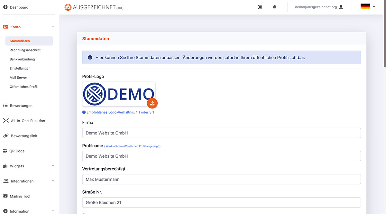Select Rechnungsanschrift in the Konto menu
Screen dimensions: 386x214
coord(25,50)
